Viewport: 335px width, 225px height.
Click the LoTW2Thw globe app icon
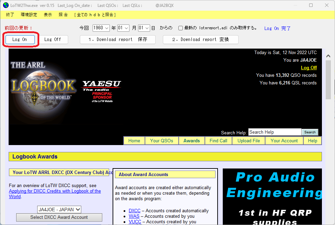[x=6, y=6]
